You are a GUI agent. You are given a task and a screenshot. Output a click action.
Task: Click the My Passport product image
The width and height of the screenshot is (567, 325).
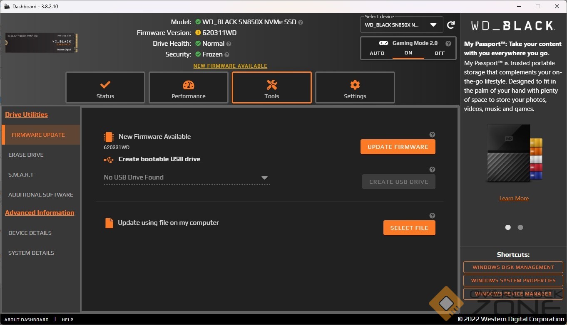(514, 154)
